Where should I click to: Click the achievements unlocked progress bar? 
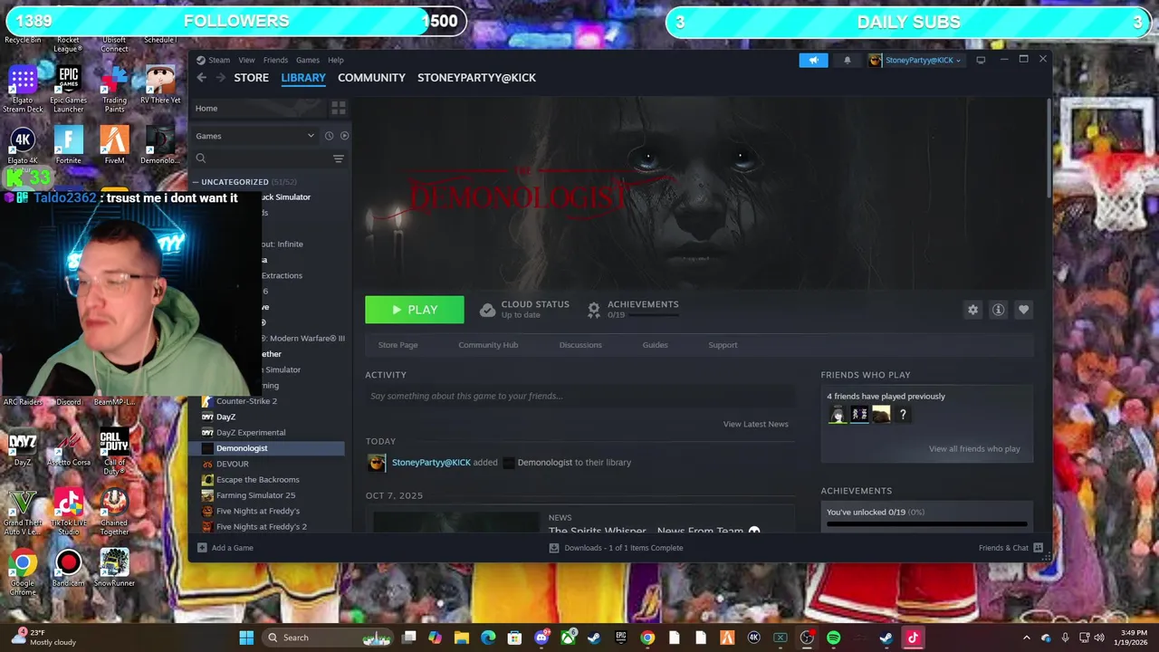pyautogui.click(x=927, y=523)
